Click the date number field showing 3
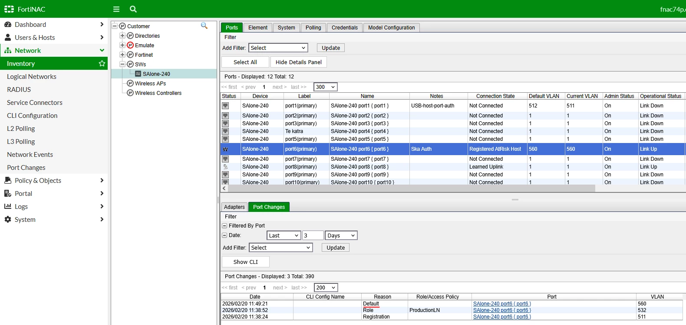The image size is (686, 325). point(313,236)
